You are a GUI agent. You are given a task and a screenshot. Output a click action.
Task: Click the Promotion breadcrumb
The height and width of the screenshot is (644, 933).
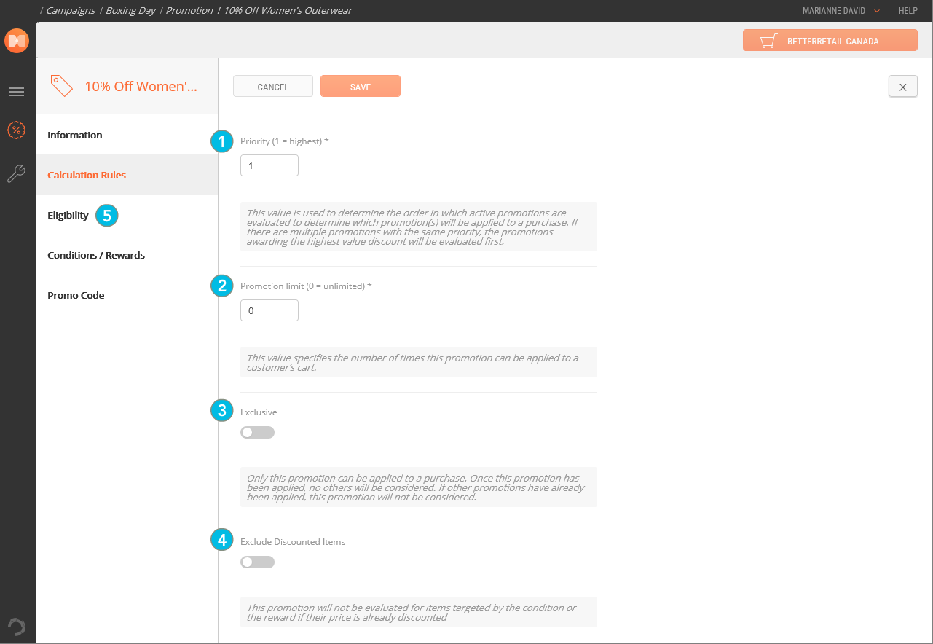point(189,11)
